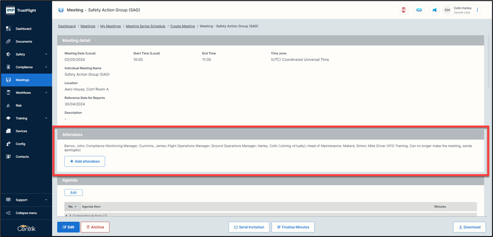Viewport: 493px width, 237px height.
Task: Expand the Training sidebar submenu
Action: [46, 118]
